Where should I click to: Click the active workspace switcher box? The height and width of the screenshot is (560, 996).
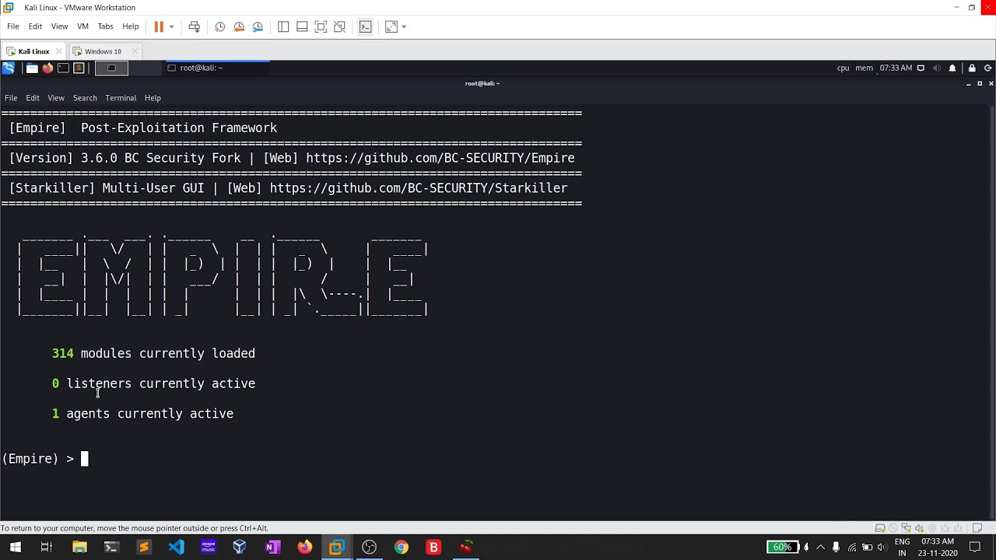point(111,68)
